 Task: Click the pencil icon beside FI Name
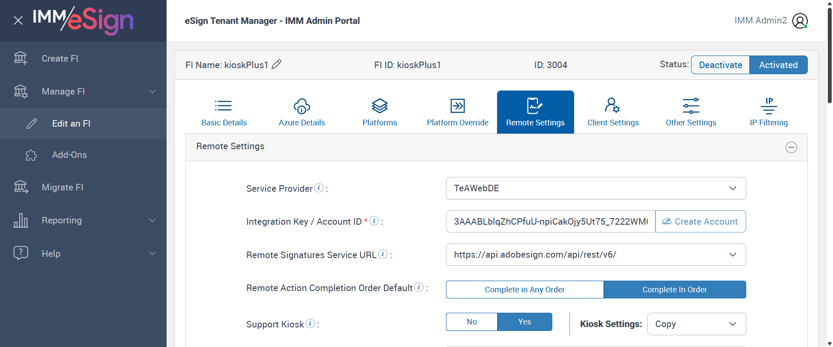(x=276, y=65)
